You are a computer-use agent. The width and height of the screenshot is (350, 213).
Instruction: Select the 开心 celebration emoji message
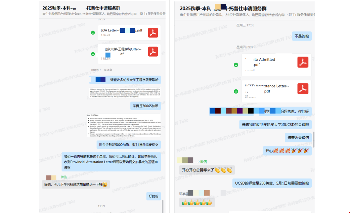tap(287, 151)
